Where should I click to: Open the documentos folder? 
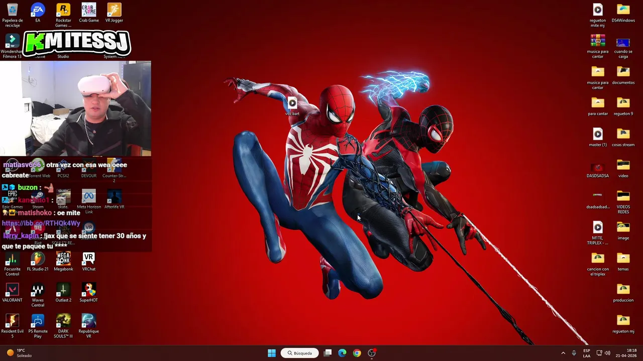[623, 75]
